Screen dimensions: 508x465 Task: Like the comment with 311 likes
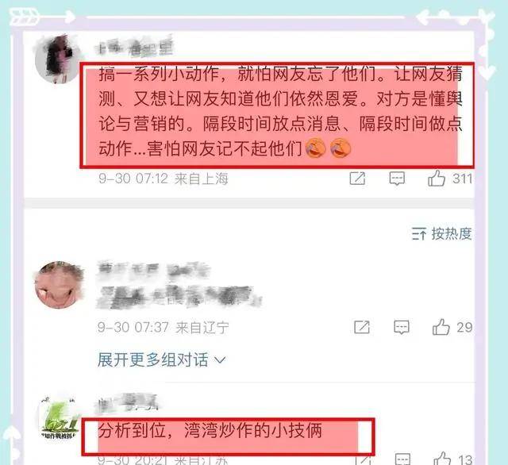coord(437,178)
